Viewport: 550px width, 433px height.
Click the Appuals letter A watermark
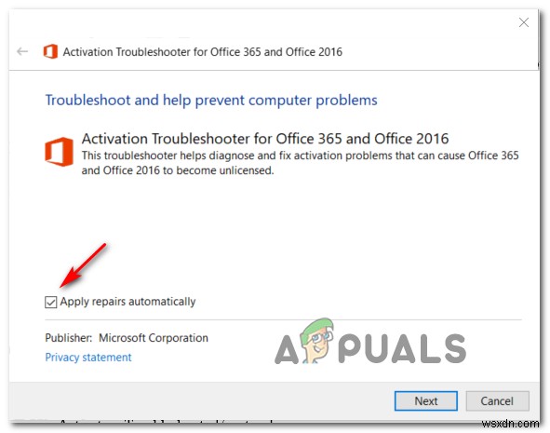click(287, 349)
